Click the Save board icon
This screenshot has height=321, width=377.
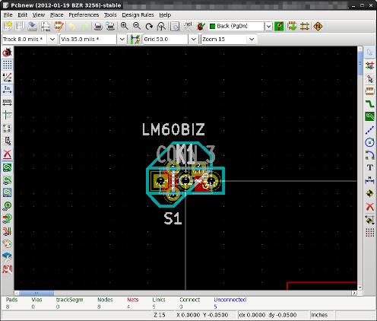click(32, 26)
